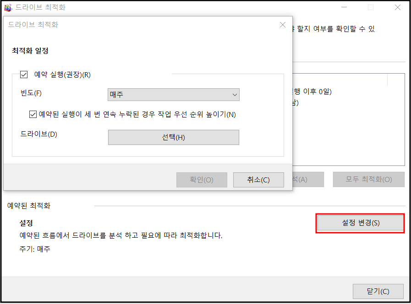
Task: Click the highlighted 설정 변경(S) button
Action: (x=360, y=223)
